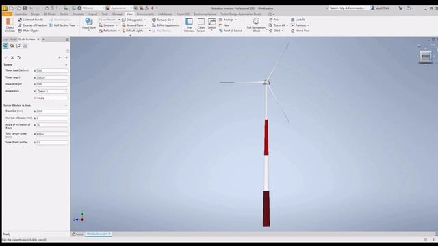
Task: Open the Visual Style tool
Action: click(x=89, y=24)
